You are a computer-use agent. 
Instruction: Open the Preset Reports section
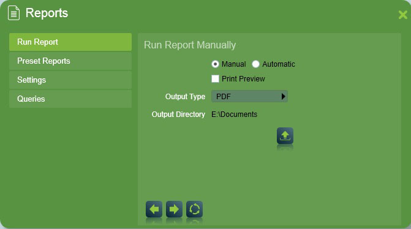pos(70,61)
